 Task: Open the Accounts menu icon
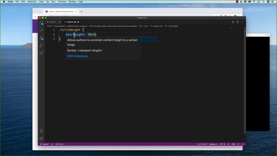42,131
